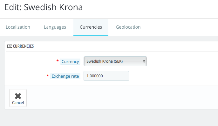Viewport: 218px width, 126px height.
Task: Click the CURRENCIES panel heading text
Action: click(24, 46)
